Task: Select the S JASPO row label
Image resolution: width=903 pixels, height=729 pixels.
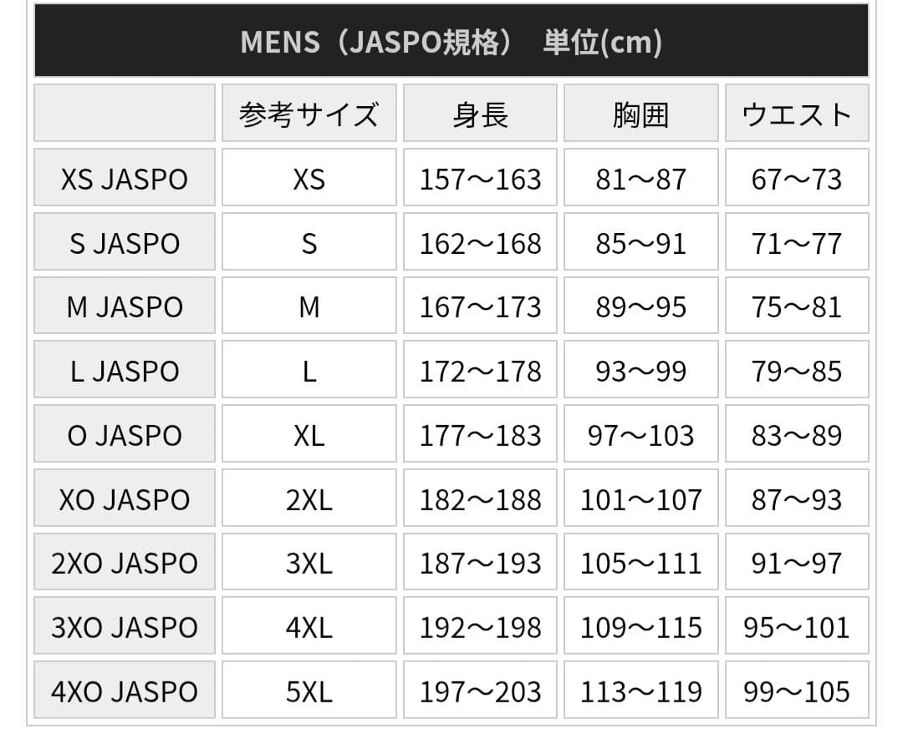Action: [x=125, y=241]
